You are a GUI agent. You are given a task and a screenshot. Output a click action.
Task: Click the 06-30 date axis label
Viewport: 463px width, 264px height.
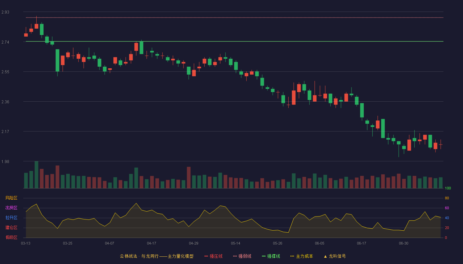click(403, 243)
